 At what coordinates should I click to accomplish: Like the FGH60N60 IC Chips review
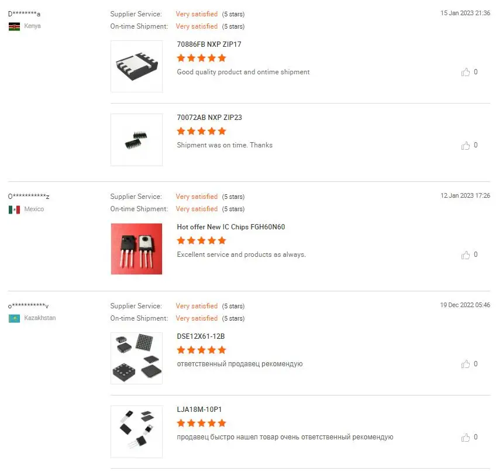pyautogui.click(x=466, y=255)
